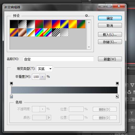Image resolution: width=135 pixels, height=135 pixels.
Task: Click the 取消 cancel button
Action: click(x=110, y=25)
